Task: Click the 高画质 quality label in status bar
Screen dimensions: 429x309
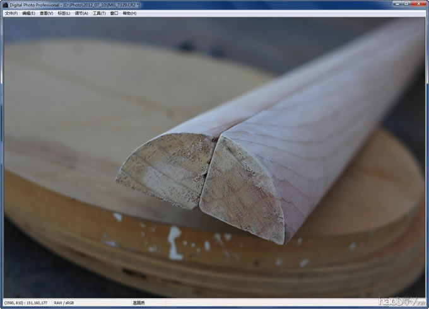Action: point(139,303)
